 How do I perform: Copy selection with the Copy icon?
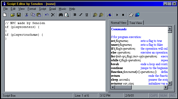point(33,15)
